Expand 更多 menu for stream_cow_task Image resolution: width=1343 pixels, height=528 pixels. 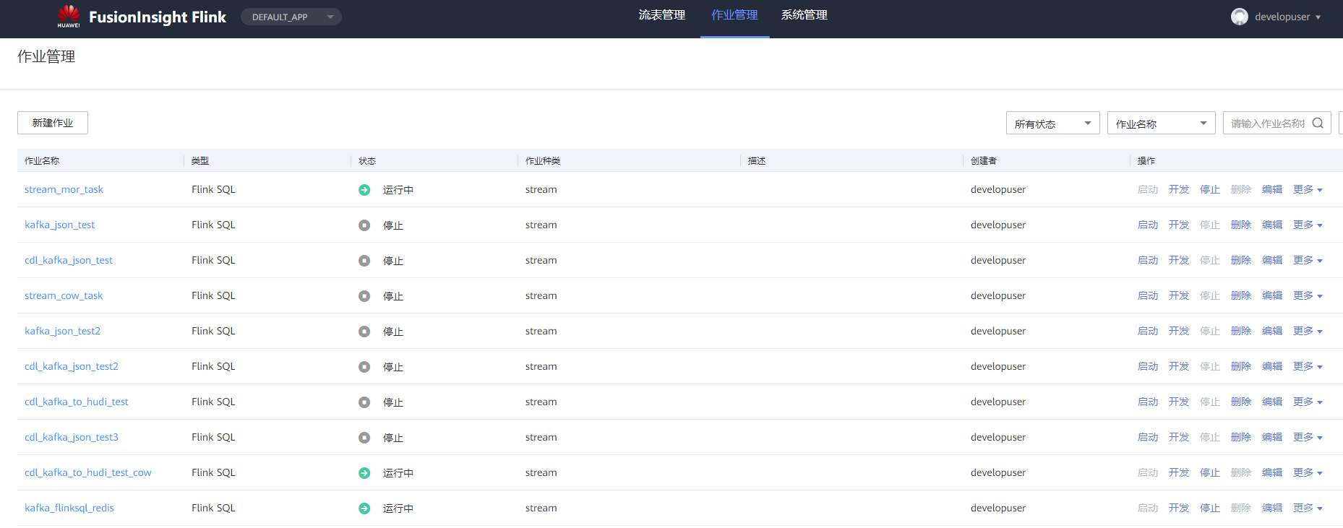pyautogui.click(x=1308, y=295)
